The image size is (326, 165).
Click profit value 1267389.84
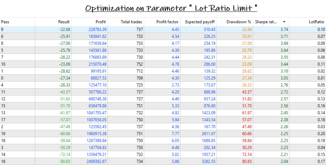[97, 141]
